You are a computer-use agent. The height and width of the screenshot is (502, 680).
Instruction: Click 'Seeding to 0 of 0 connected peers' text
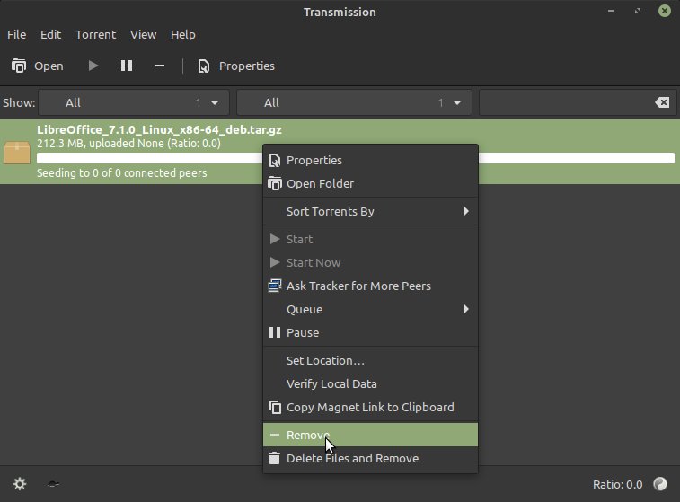coord(122,173)
